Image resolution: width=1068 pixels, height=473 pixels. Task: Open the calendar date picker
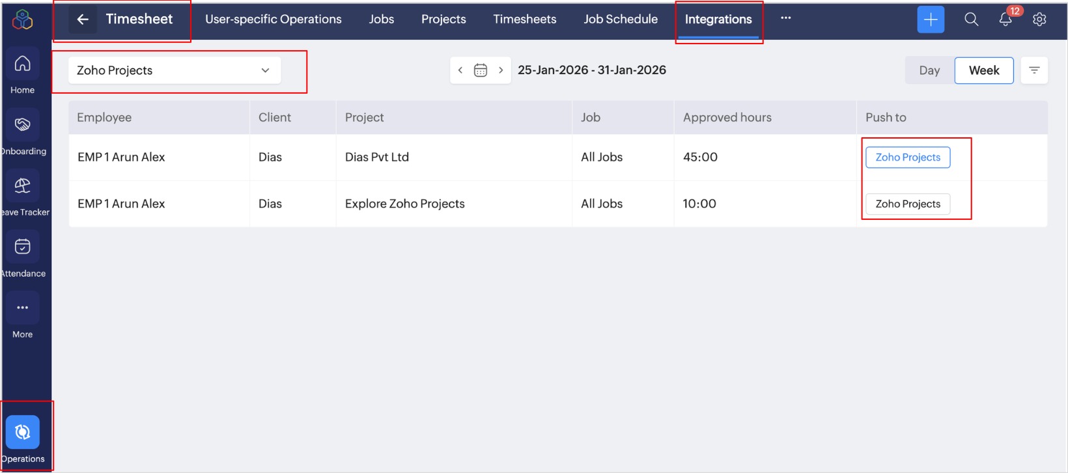pos(481,70)
